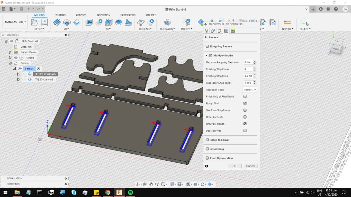Select the 2D Contour tool
Screen dimensions: 351x197
pyautogui.click(x=77, y=22)
